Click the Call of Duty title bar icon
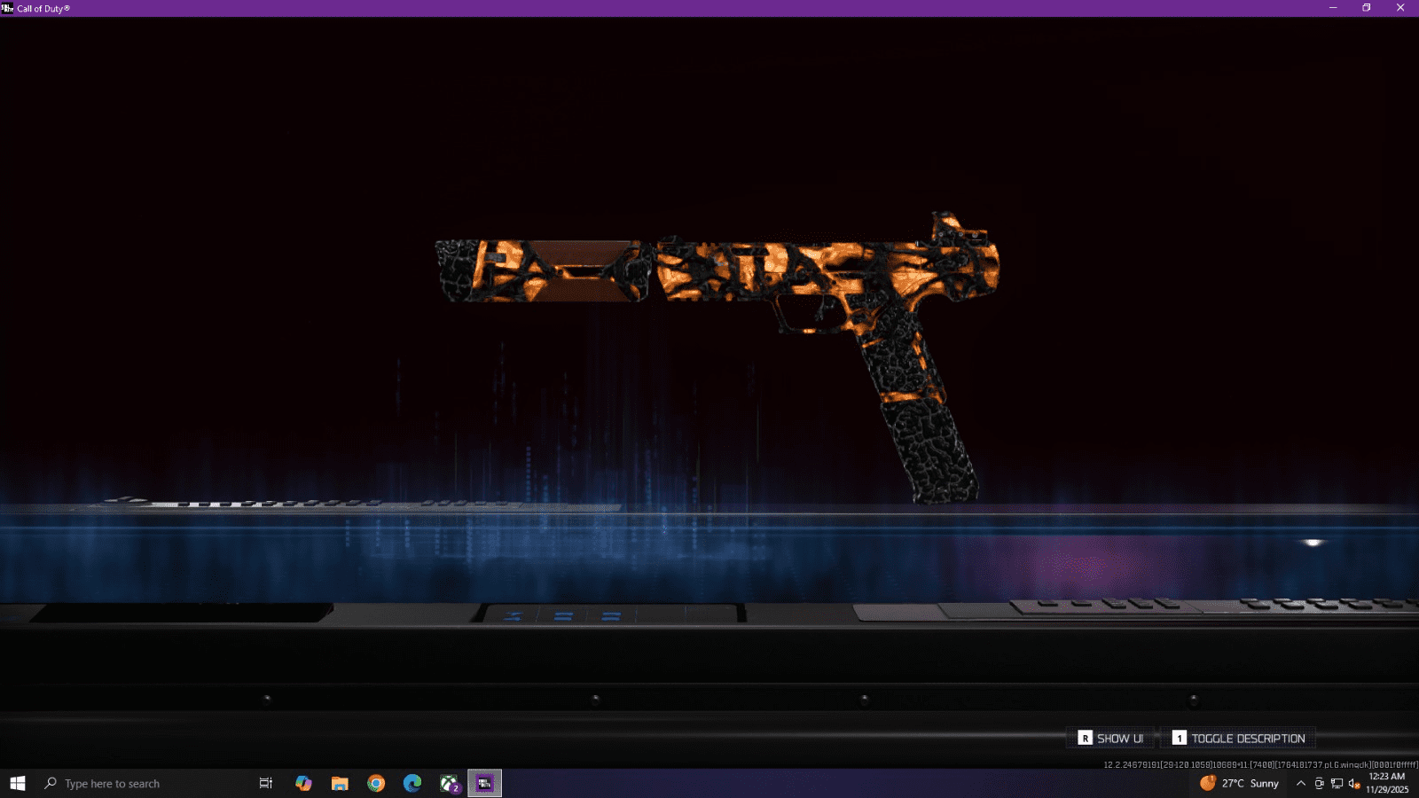Image resolution: width=1419 pixels, height=798 pixels. pyautogui.click(x=7, y=8)
